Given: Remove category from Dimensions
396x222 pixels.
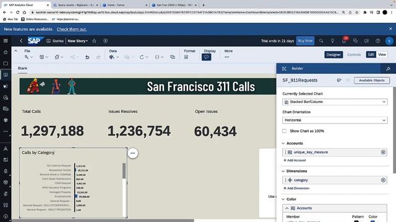Looking at the screenshot, I should click(383, 180).
